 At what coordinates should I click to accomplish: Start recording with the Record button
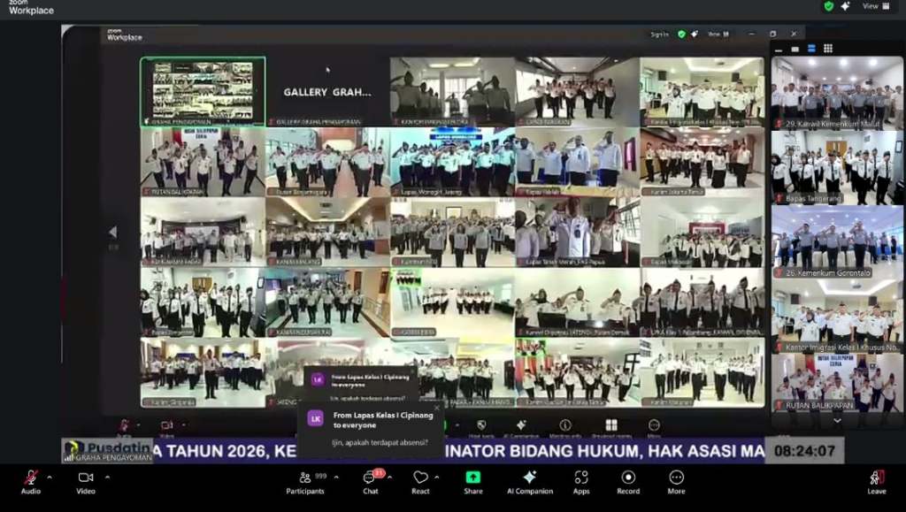[x=628, y=478]
